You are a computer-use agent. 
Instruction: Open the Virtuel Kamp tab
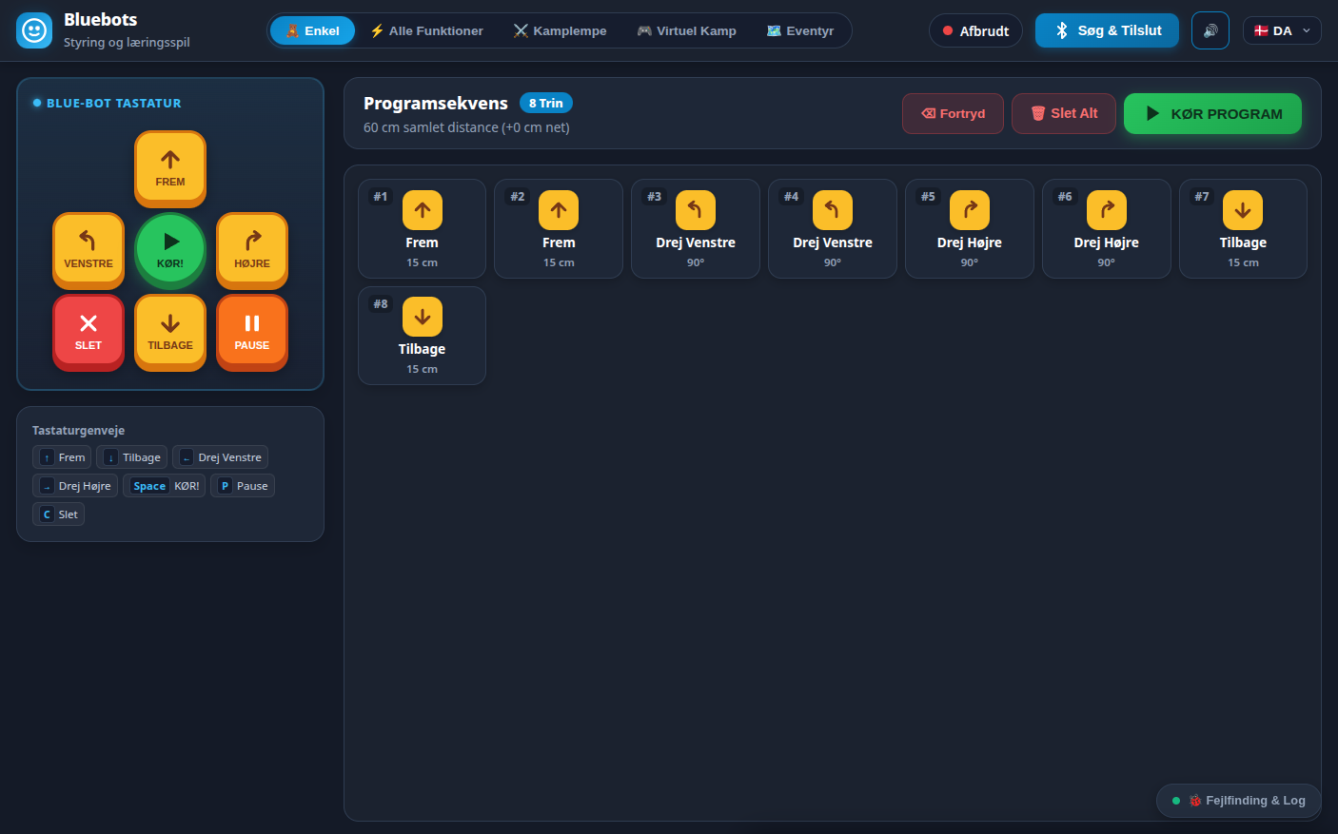[686, 30]
